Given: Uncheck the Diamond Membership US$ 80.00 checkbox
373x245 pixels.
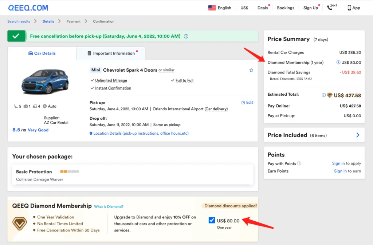Looking at the screenshot, I should click(212, 220).
